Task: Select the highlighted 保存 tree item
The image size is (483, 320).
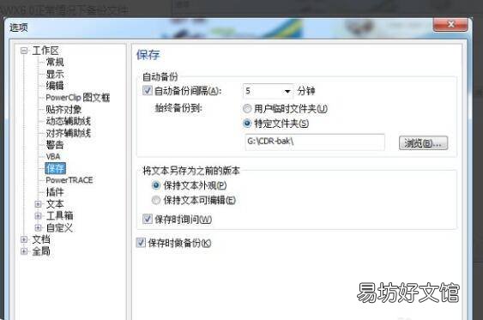Action: click(55, 168)
